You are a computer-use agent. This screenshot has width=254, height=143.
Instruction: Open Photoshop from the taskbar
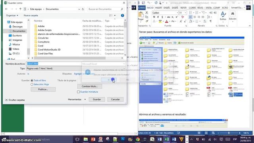pos(123,139)
